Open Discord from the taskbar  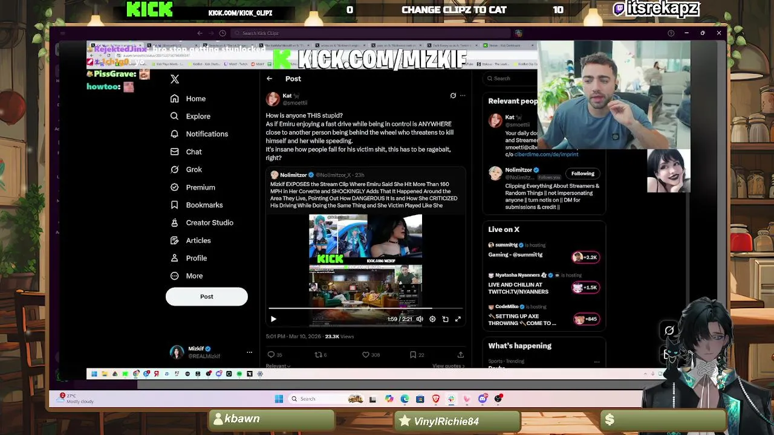tap(483, 399)
